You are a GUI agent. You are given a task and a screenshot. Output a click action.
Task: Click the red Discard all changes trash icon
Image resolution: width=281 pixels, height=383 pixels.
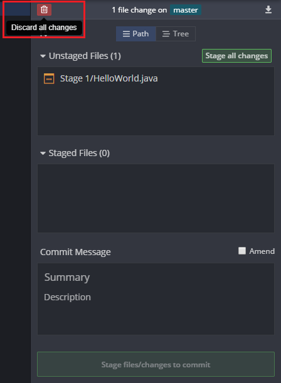coord(45,10)
